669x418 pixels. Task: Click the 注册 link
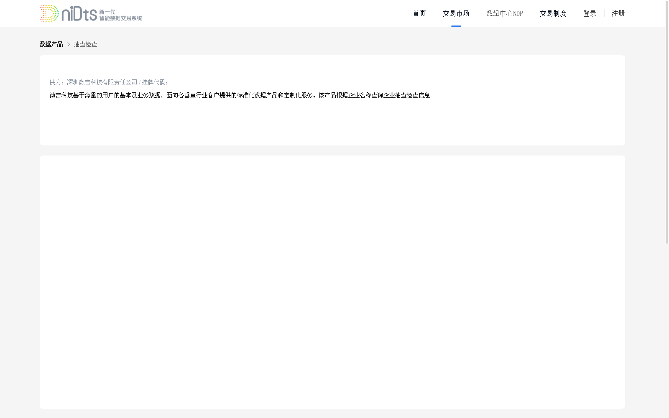618,13
